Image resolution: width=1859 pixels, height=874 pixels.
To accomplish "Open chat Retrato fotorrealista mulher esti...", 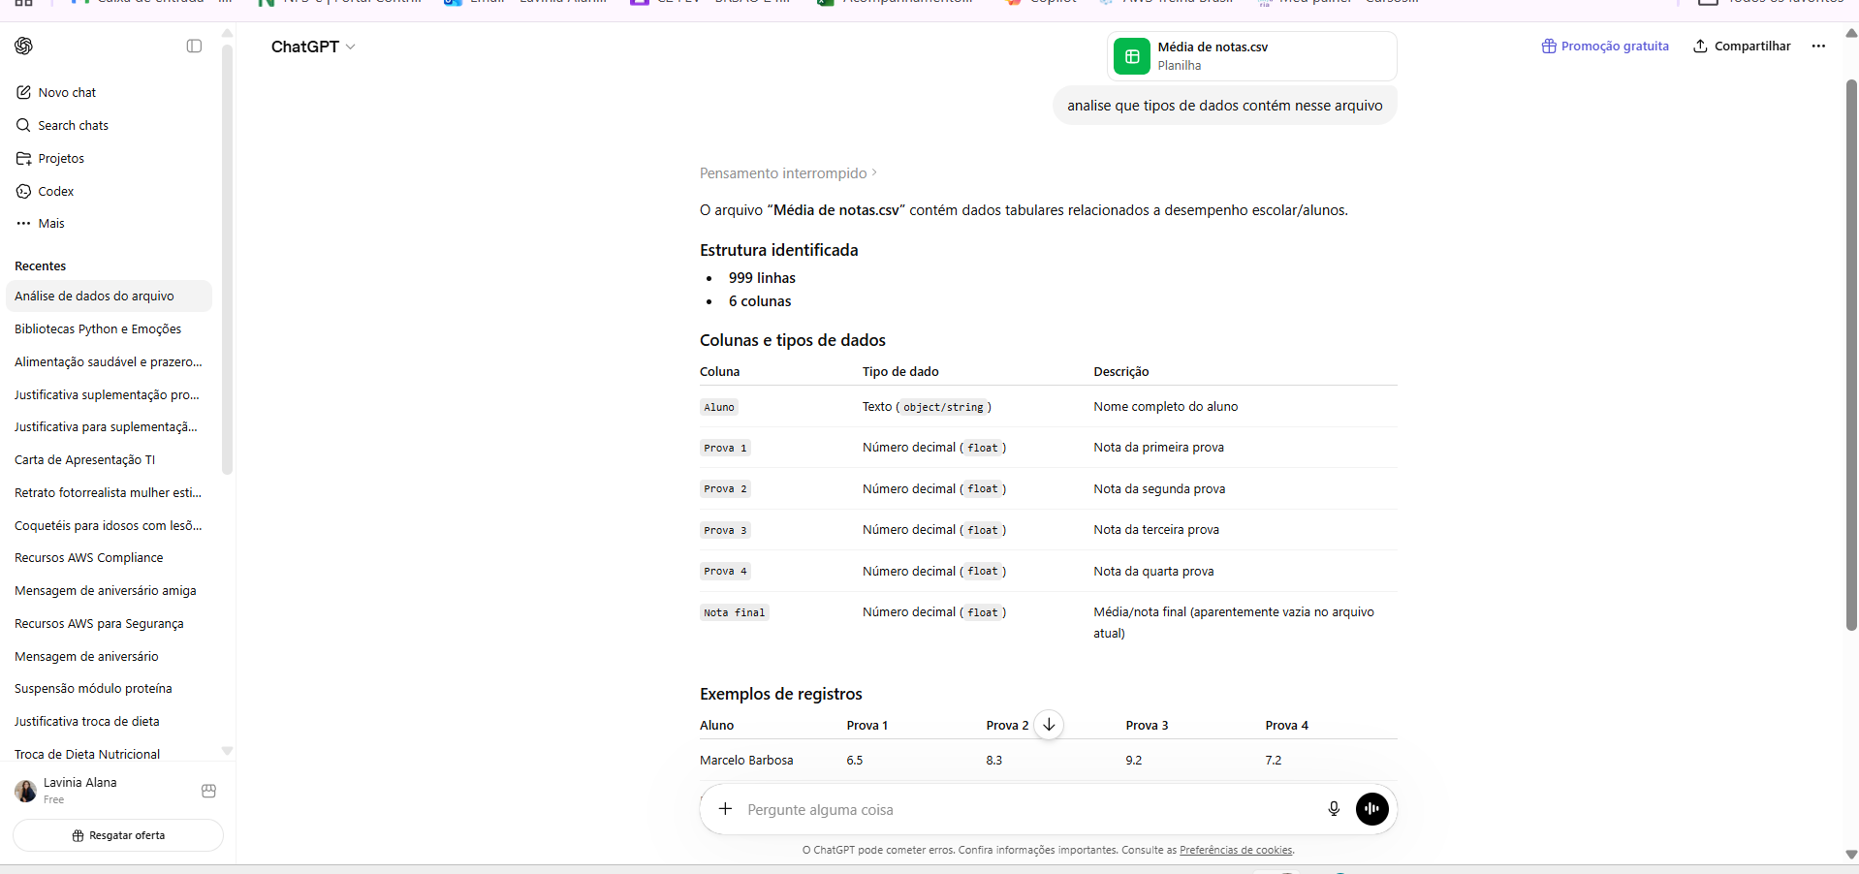I will coord(109,493).
